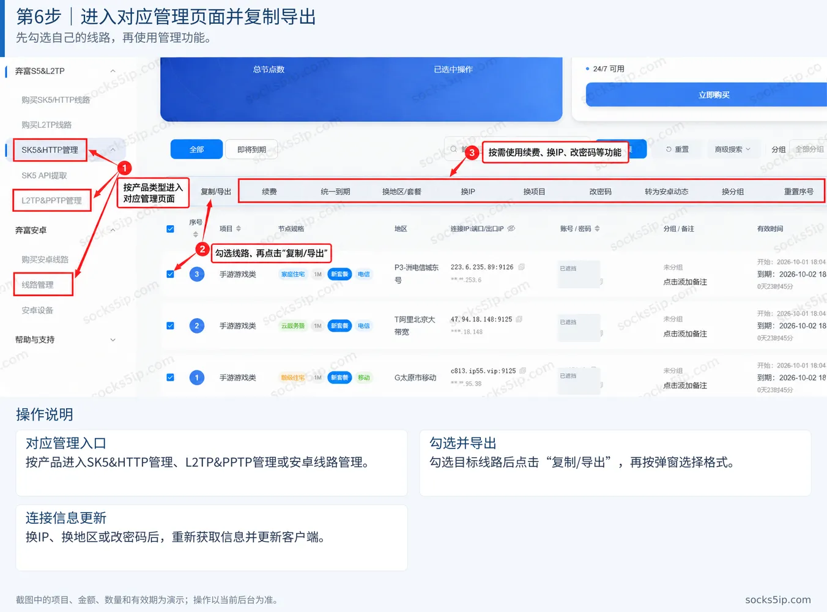
Task: Open the 高级搜索 dropdown
Action: click(732, 149)
